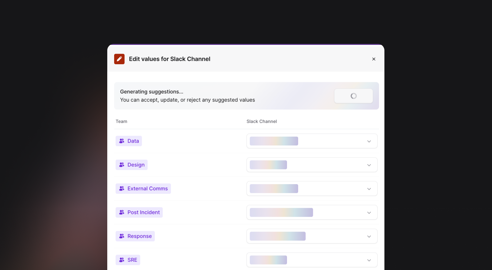Close the Edit values dialog
The image size is (492, 270).
point(374,59)
